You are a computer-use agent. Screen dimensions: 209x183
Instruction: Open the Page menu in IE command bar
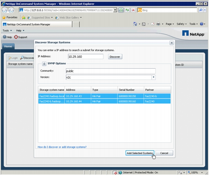(170, 24)
